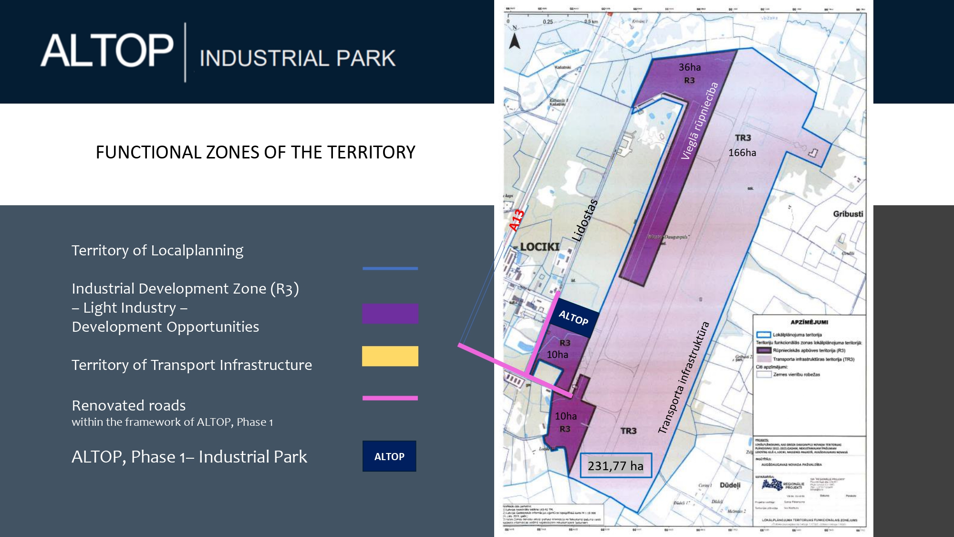The image size is (954, 537).
Task: Click the purple R3 legend swatch
Action: (390, 314)
